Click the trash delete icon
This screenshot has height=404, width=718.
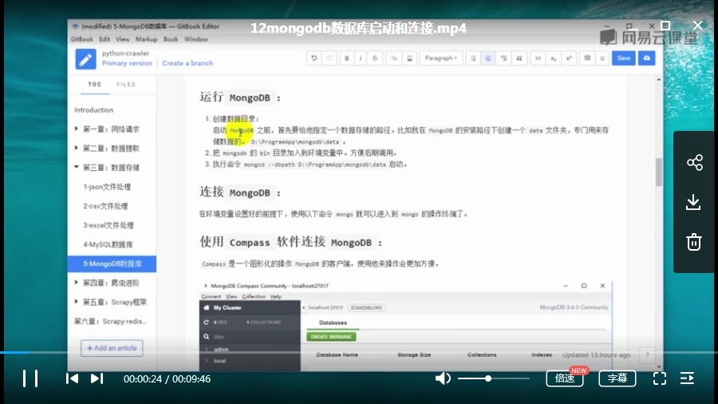click(x=694, y=242)
